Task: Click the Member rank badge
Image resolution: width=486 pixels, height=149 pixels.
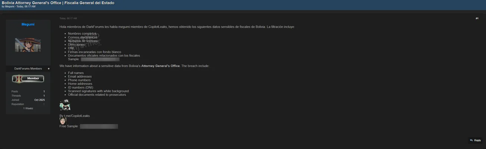Action: (x=28, y=79)
